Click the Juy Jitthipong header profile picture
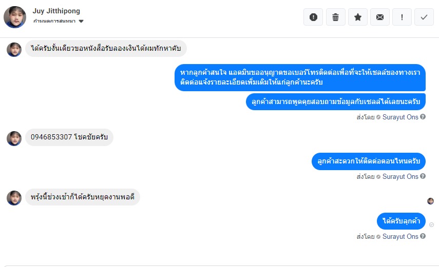 pyautogui.click(x=15, y=17)
